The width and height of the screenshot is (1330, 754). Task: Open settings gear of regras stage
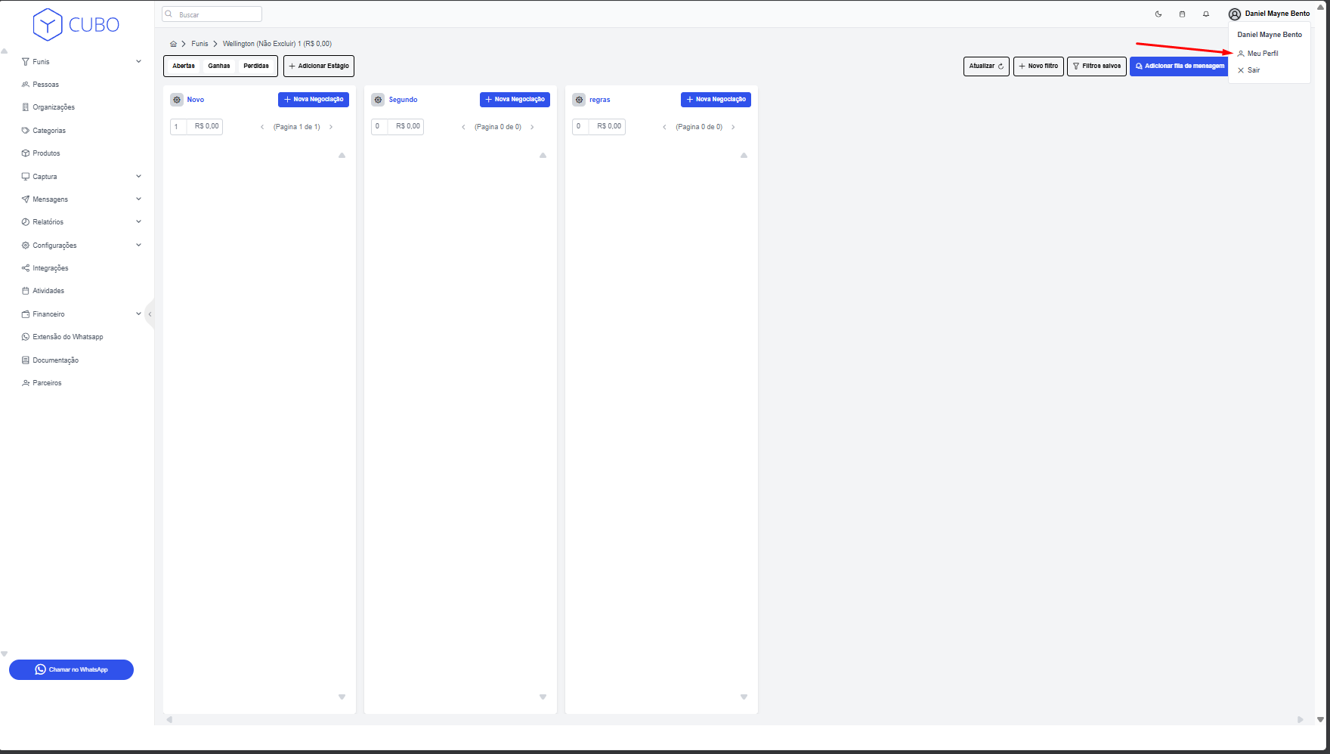pyautogui.click(x=579, y=100)
